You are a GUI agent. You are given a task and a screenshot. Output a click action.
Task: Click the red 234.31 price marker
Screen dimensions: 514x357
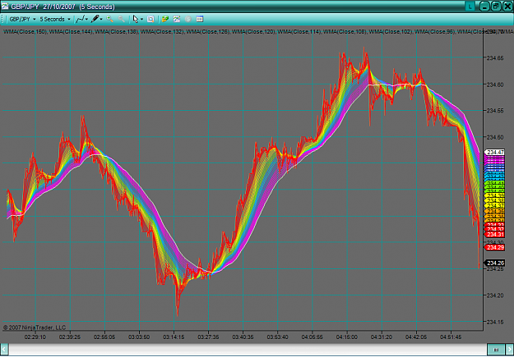tap(495, 234)
